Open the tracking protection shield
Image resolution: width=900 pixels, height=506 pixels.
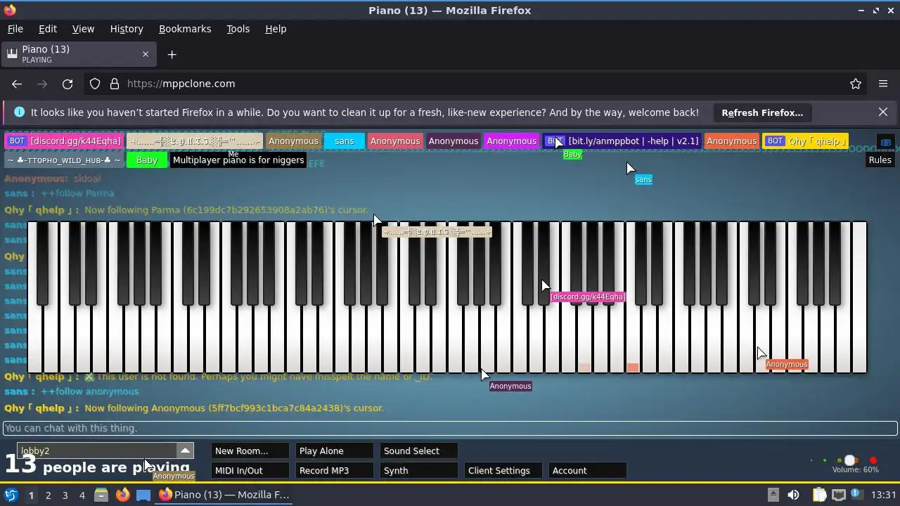click(x=95, y=84)
